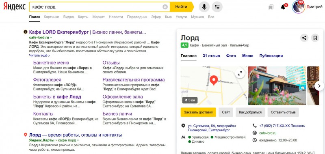Image resolution: width=325 pixels, height=154 pixels.
Task: Open Банкеты в кафе Лорд sitelink
Action: pos(57,97)
